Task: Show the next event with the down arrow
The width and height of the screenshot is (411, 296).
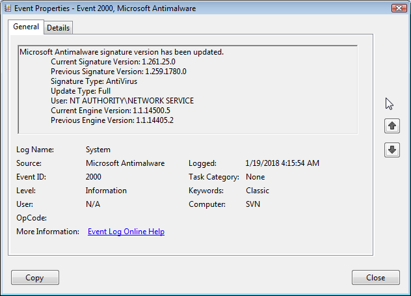Action: click(x=392, y=150)
